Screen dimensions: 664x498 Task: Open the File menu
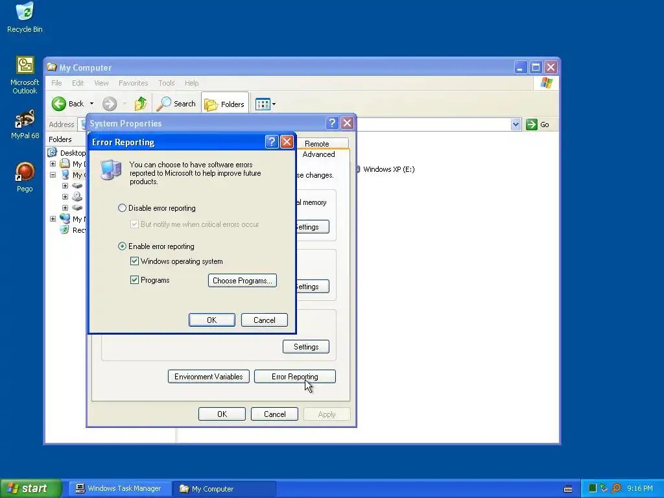[x=56, y=83]
